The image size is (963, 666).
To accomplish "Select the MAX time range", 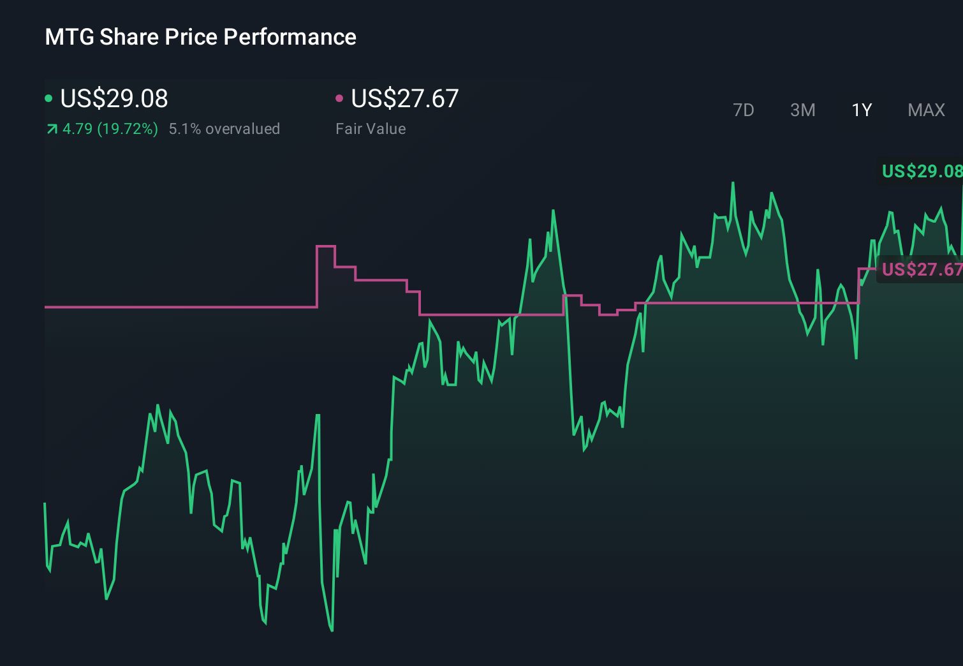I will [x=925, y=110].
